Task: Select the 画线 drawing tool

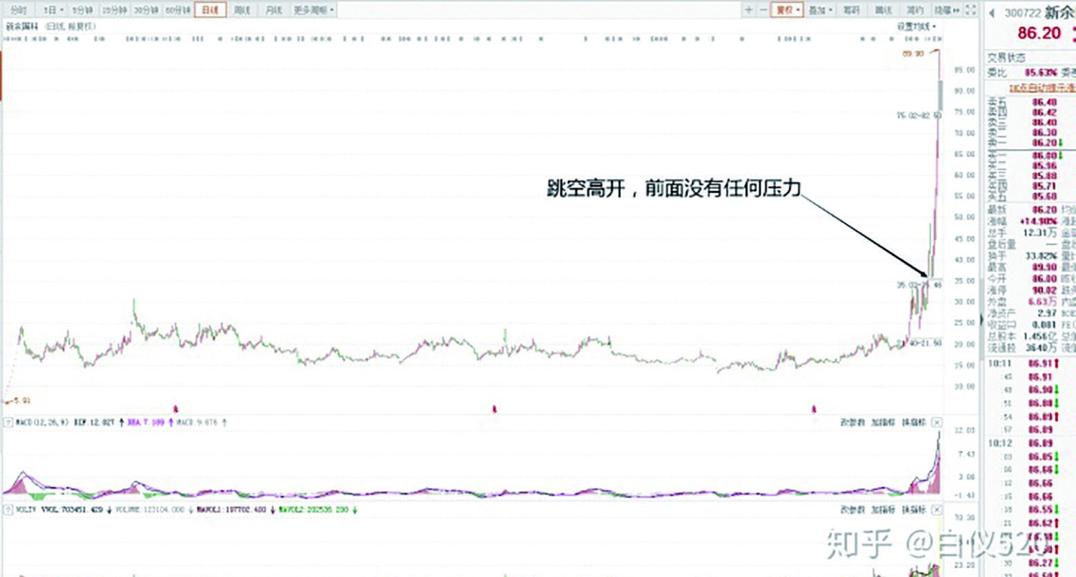Action: 884,10
